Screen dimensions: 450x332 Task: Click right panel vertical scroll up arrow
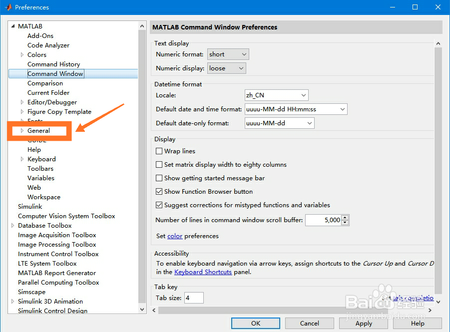(x=438, y=43)
